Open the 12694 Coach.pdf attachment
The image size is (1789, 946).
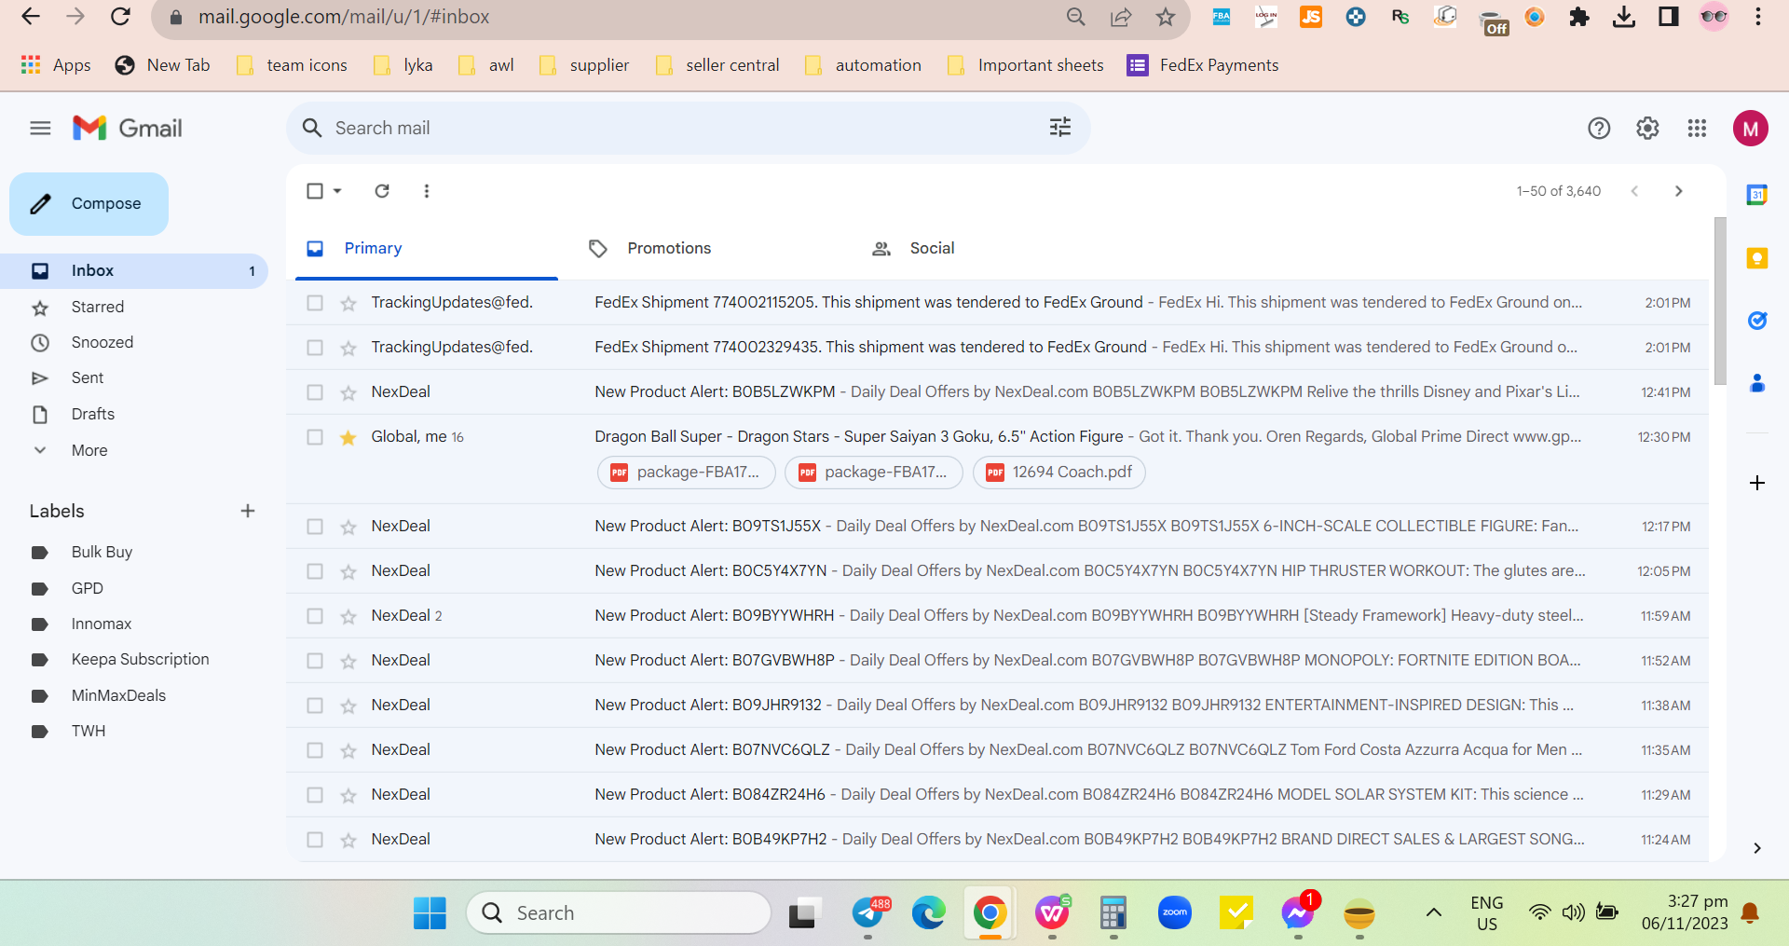point(1059,473)
